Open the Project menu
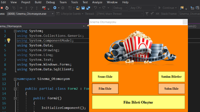Viewport: 200px width, 112px height. (26, 2)
